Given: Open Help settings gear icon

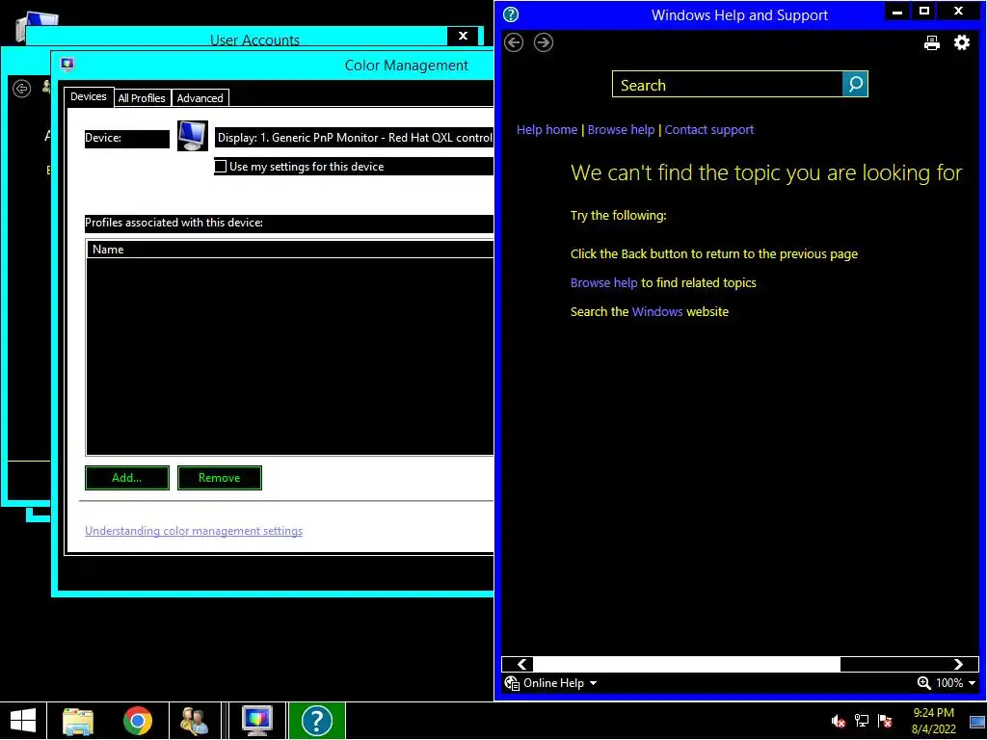Looking at the screenshot, I should pyautogui.click(x=962, y=42).
